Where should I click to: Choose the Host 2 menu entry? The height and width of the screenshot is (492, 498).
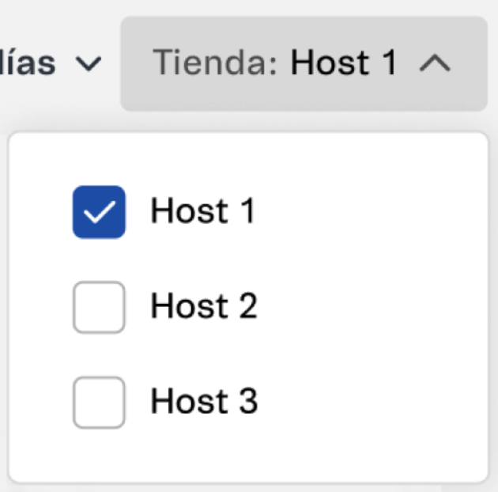tap(204, 307)
